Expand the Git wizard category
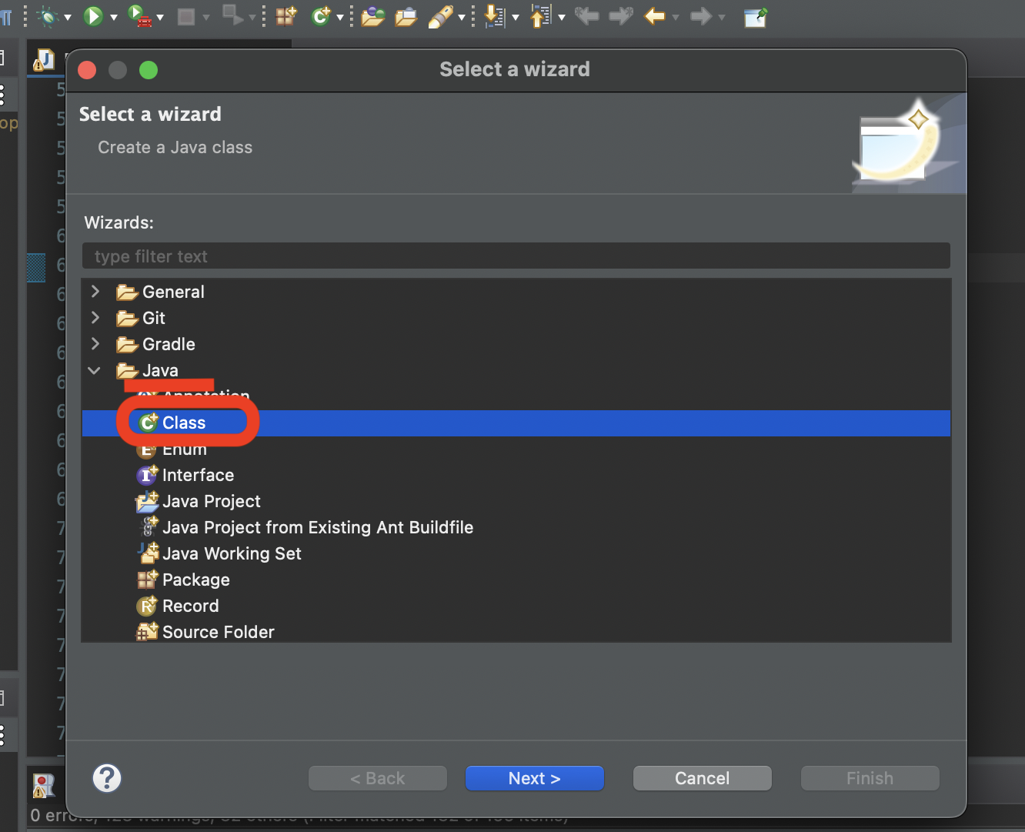This screenshot has height=832, width=1025. [95, 318]
